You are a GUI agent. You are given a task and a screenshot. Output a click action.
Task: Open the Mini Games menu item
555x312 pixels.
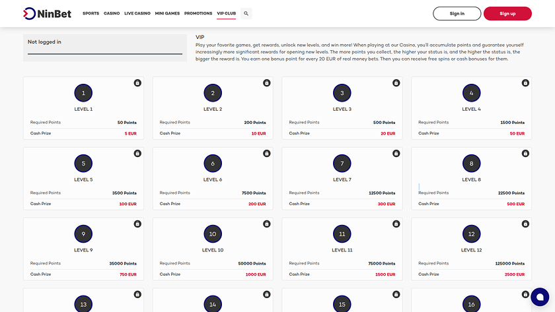tap(167, 13)
